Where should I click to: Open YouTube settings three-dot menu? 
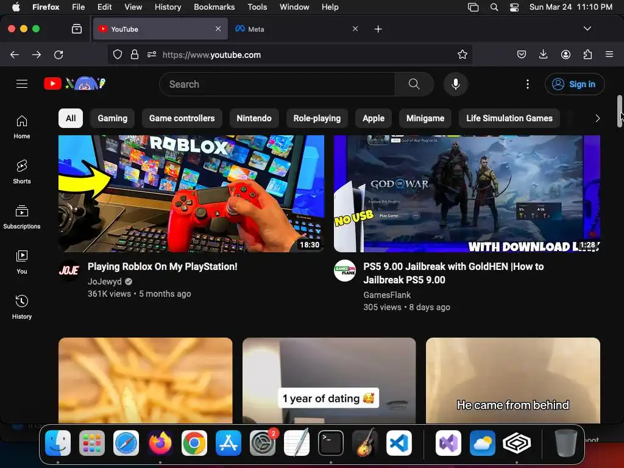pyautogui.click(x=528, y=84)
